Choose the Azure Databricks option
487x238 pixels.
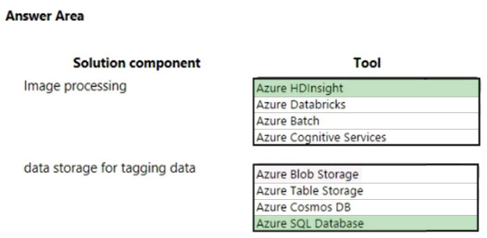pos(367,105)
